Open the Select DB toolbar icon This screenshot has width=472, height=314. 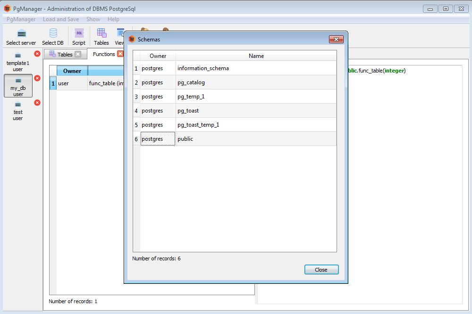(53, 36)
